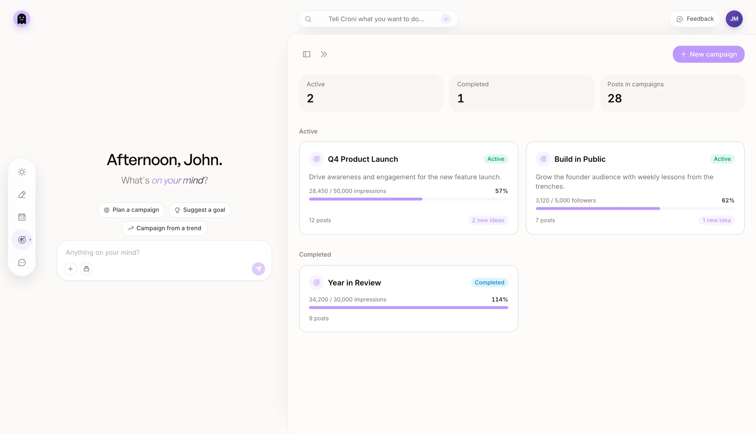Click Build in Public target icon
Viewport: 756px width, 434px height.
(543, 159)
